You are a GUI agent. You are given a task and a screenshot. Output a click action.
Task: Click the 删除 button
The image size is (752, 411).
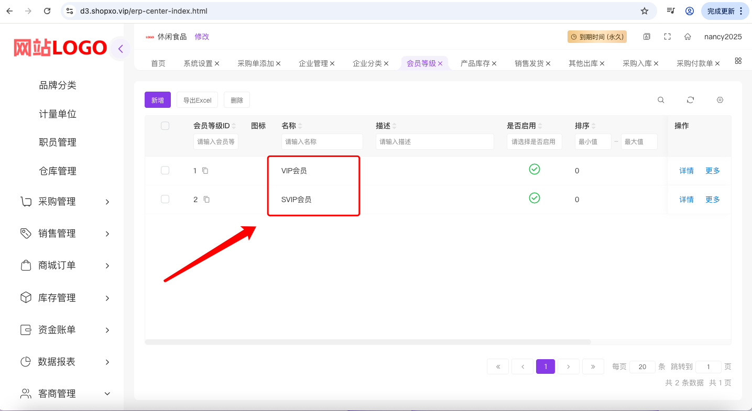237,100
